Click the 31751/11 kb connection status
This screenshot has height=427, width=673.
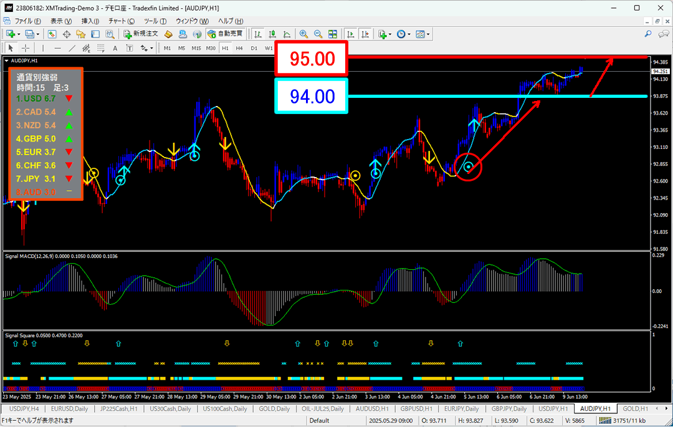click(x=624, y=421)
